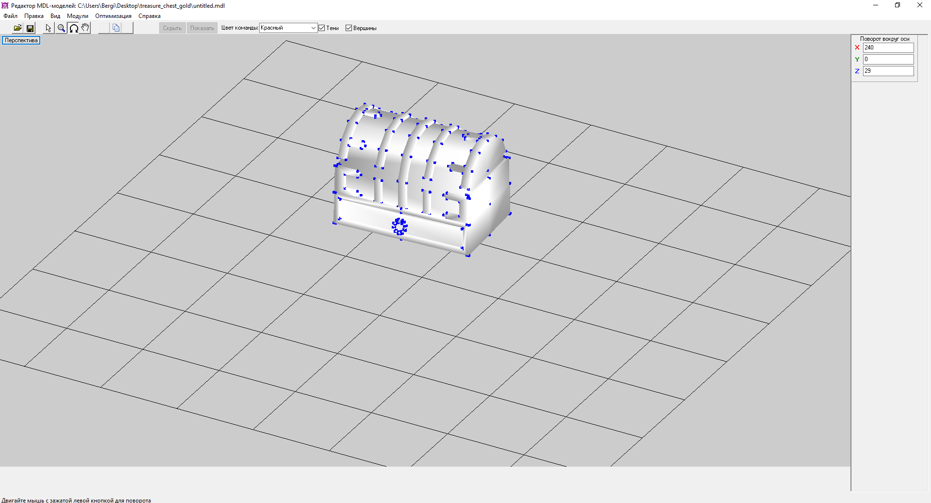The width and height of the screenshot is (931, 503).
Task: Click the Перспектива view button
Action: (x=21, y=40)
